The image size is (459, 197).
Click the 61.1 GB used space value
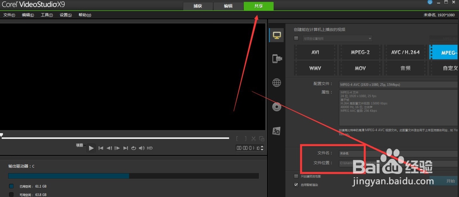point(41,186)
